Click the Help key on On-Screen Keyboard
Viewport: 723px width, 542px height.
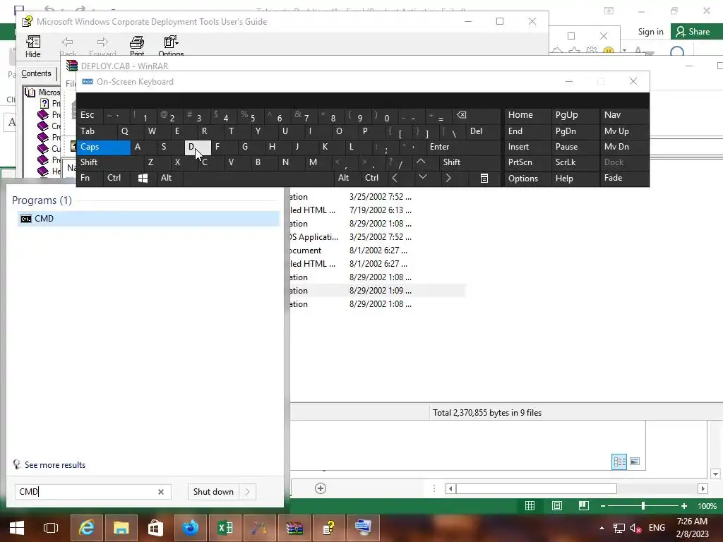(x=575, y=179)
